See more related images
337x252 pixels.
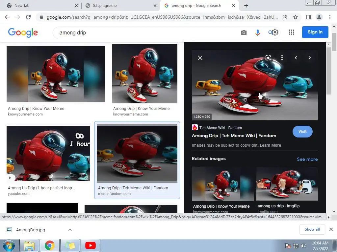tap(307, 159)
